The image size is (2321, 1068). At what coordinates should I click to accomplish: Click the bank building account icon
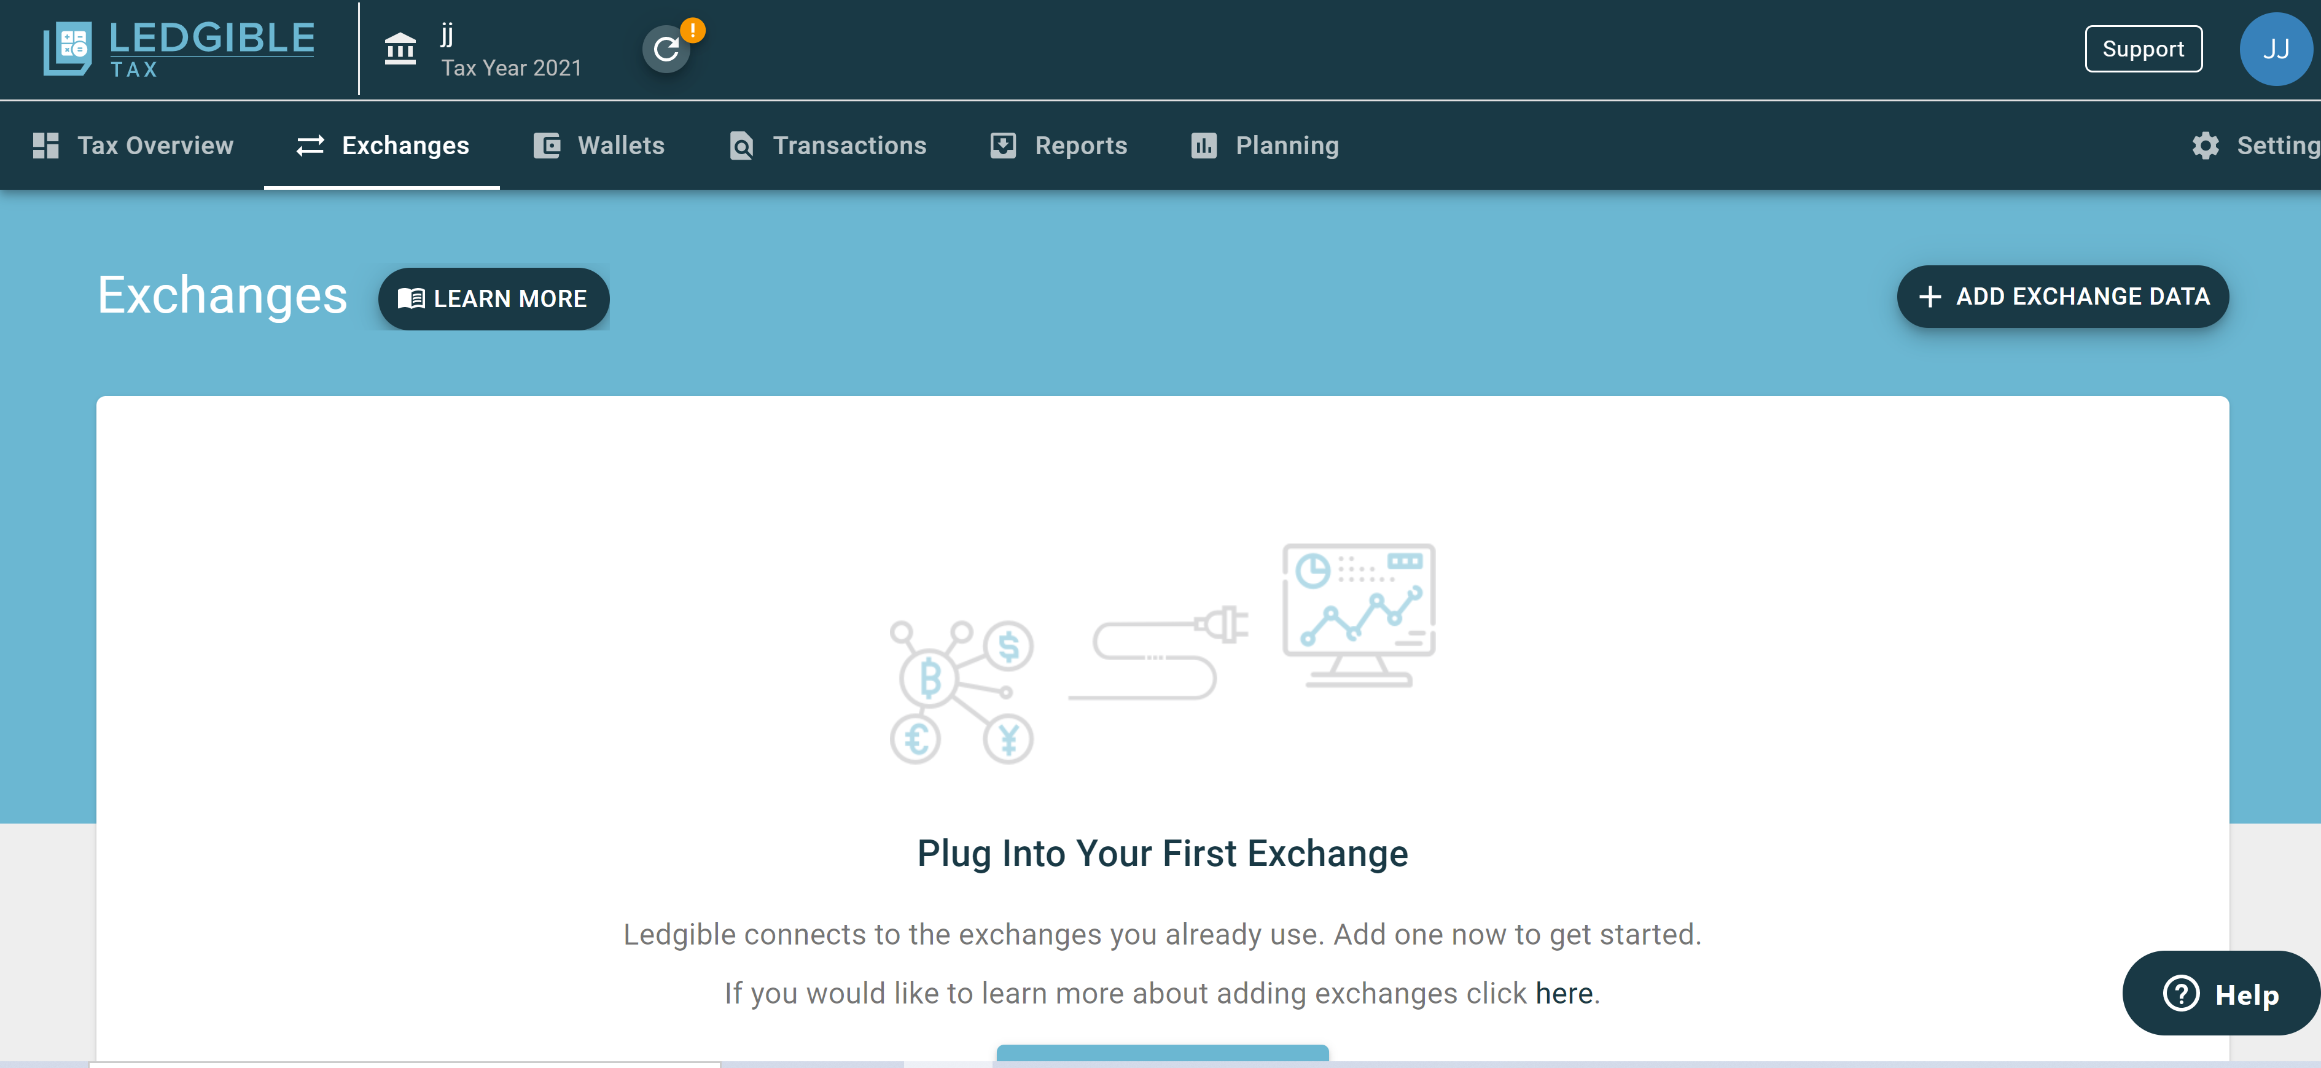point(400,49)
